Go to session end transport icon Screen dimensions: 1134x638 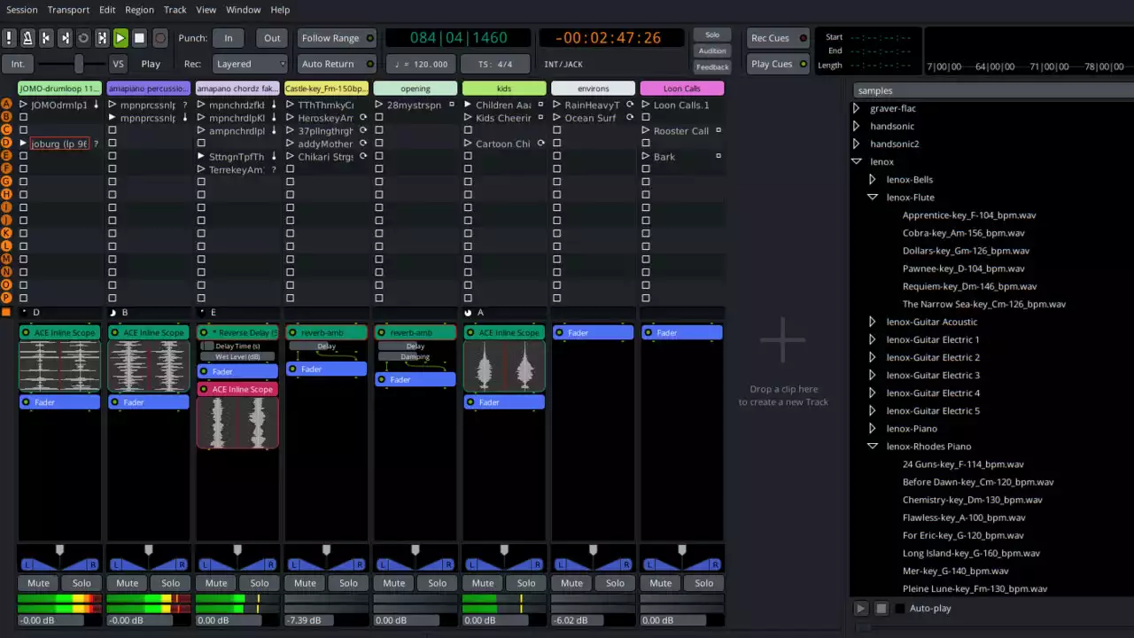(65, 38)
